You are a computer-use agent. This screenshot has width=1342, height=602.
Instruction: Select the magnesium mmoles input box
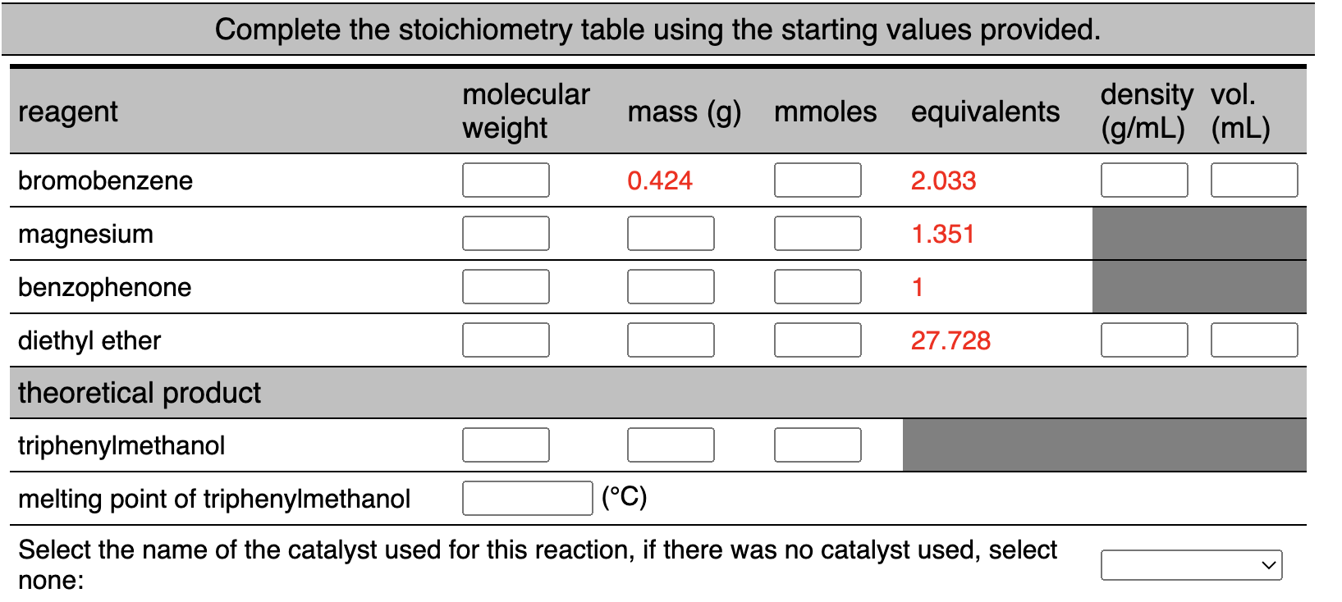click(x=818, y=233)
